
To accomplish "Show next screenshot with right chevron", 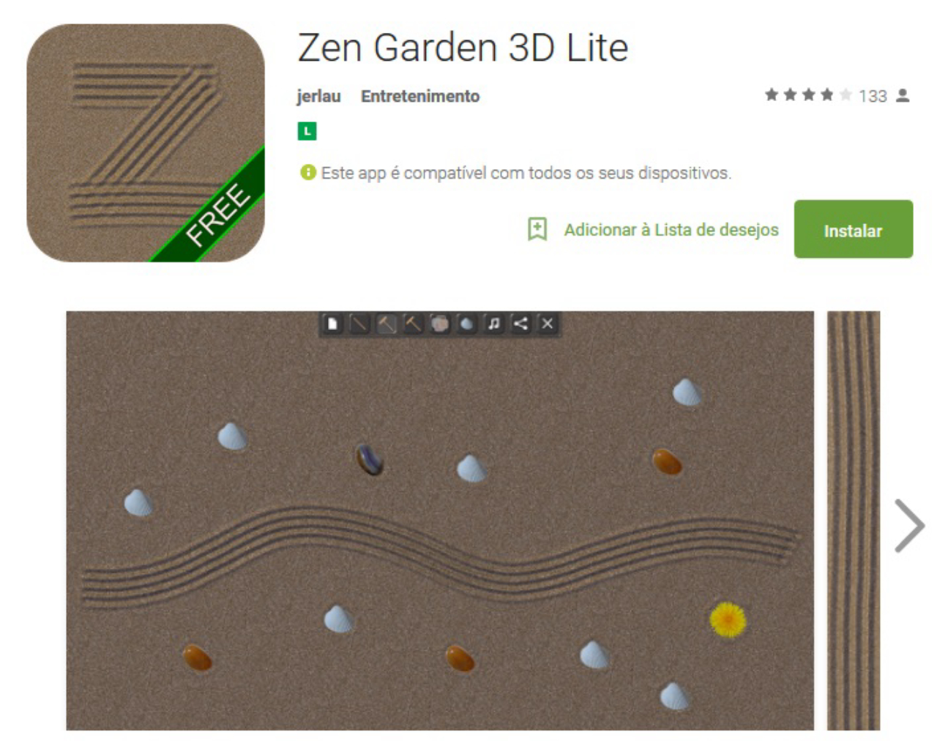I will pos(909,525).
